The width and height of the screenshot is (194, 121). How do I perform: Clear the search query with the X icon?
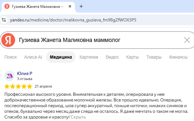[x=187, y=40]
